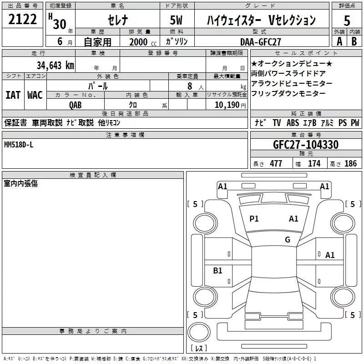The height and width of the screenshot is (364, 364).
Task: Select the exterior color パール
Action: 98,86
